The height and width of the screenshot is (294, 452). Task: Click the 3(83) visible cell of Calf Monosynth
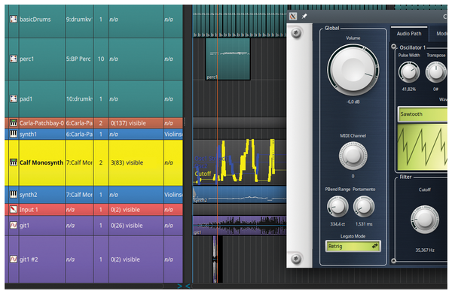coord(136,162)
